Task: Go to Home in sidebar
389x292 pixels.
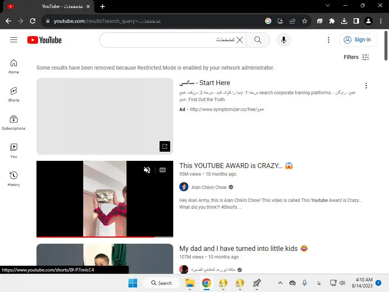Action: point(14,67)
